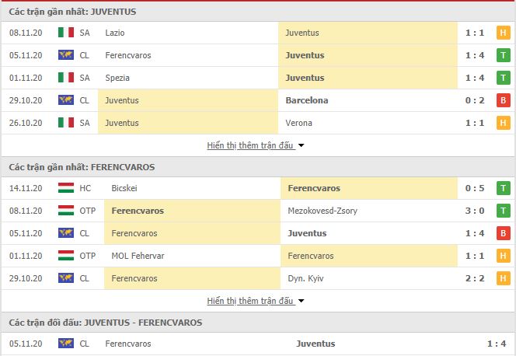Click the 0 : 5 score of Bicskei match
This screenshot has height=356, width=516.
475,188
